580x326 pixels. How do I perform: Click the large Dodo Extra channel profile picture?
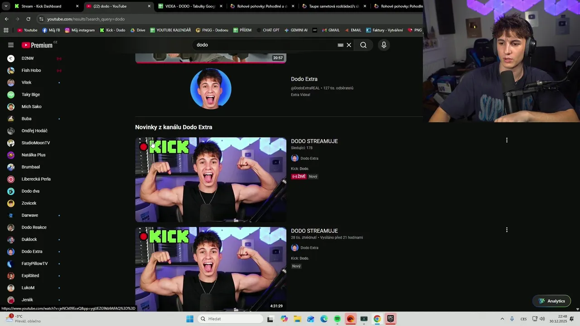point(211,89)
